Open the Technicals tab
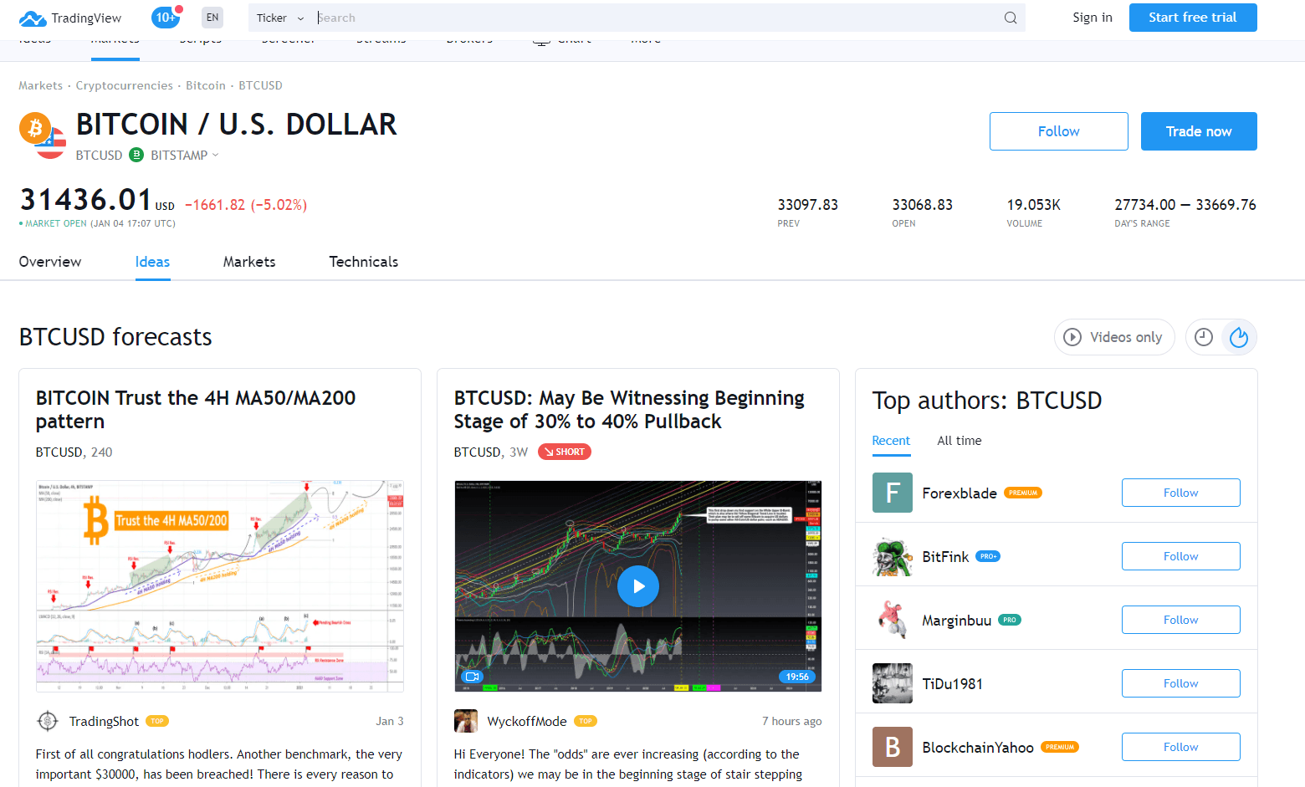Screen dimensions: 1305x787 pyautogui.click(x=364, y=262)
